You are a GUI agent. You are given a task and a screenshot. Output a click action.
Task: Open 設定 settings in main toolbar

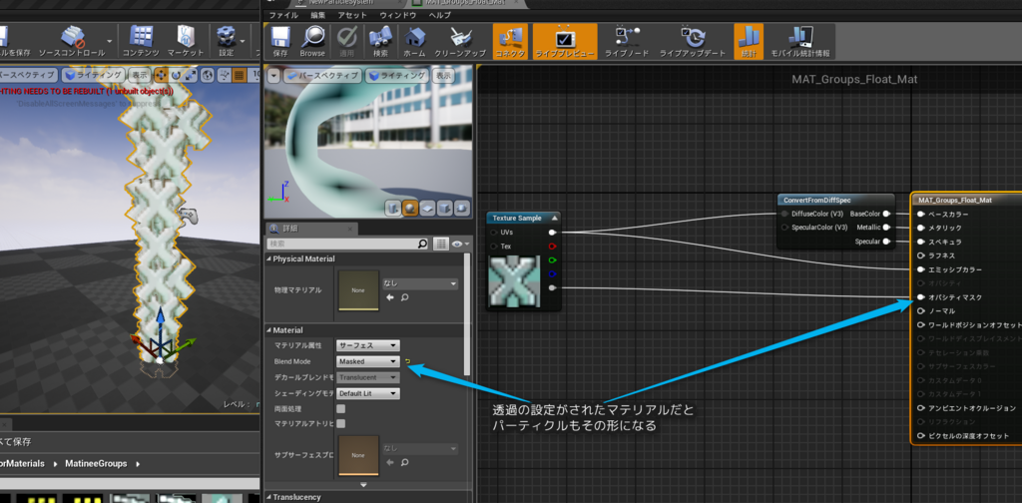227,42
